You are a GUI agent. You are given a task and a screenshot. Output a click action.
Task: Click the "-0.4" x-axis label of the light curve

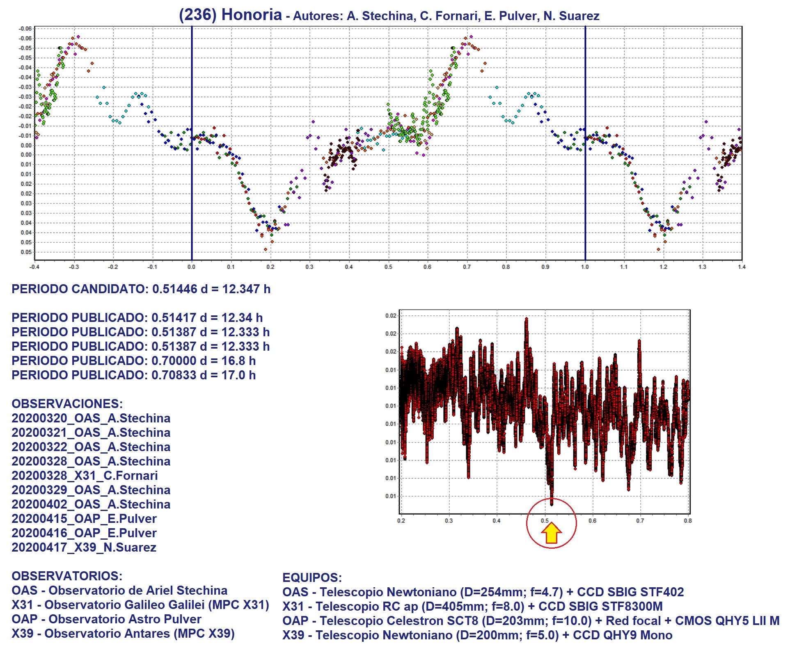pos(34,267)
